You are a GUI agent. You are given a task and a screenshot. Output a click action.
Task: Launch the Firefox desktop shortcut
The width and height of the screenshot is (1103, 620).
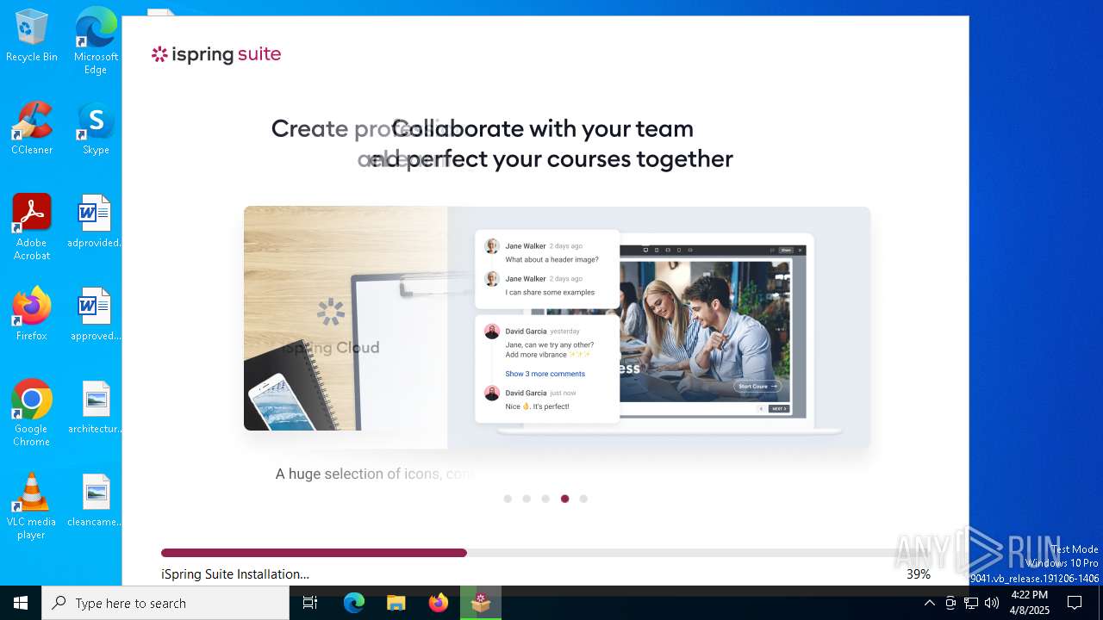(x=32, y=314)
